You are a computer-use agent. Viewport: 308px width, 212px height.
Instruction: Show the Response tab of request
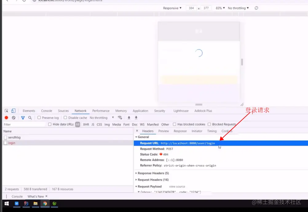pyautogui.click(x=180, y=131)
